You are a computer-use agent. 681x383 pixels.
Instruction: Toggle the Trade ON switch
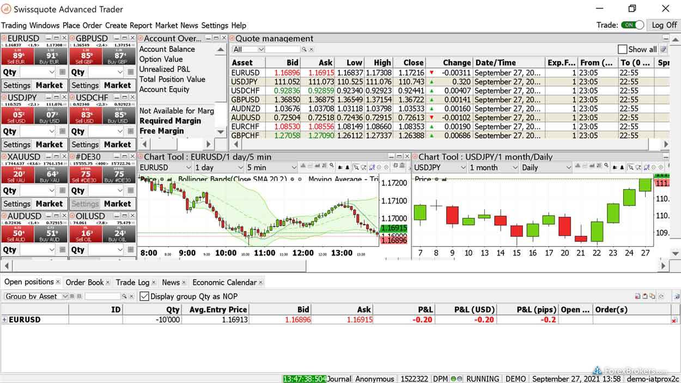tap(633, 25)
